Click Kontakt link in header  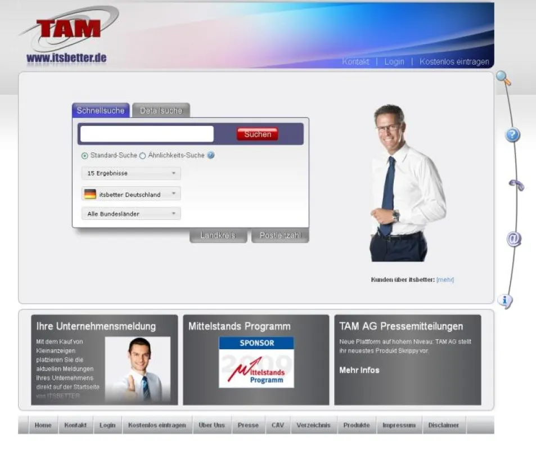(355, 62)
